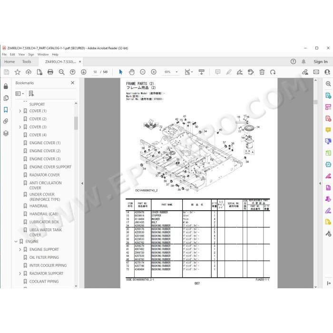Image resolution: width=333 pixels, height=333 pixels.
Task: Click the upload to cloud icon
Action: tap(29, 72)
